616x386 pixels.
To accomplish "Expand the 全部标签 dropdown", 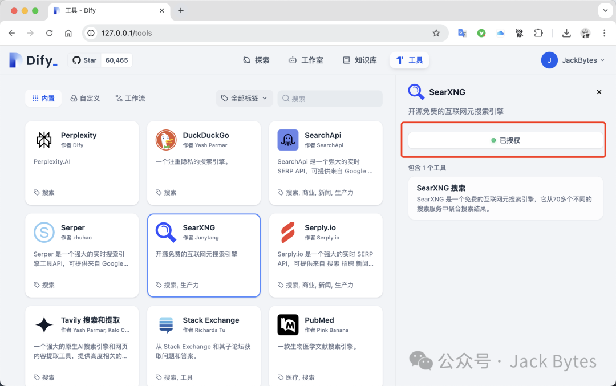I will point(244,98).
